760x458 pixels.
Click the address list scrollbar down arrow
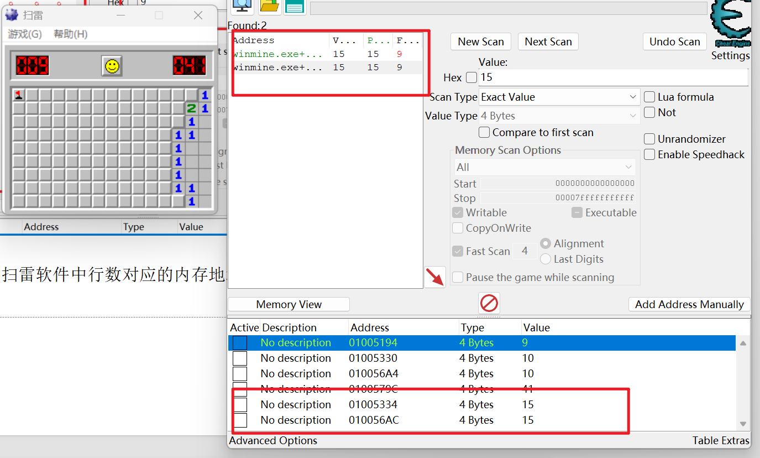click(743, 424)
